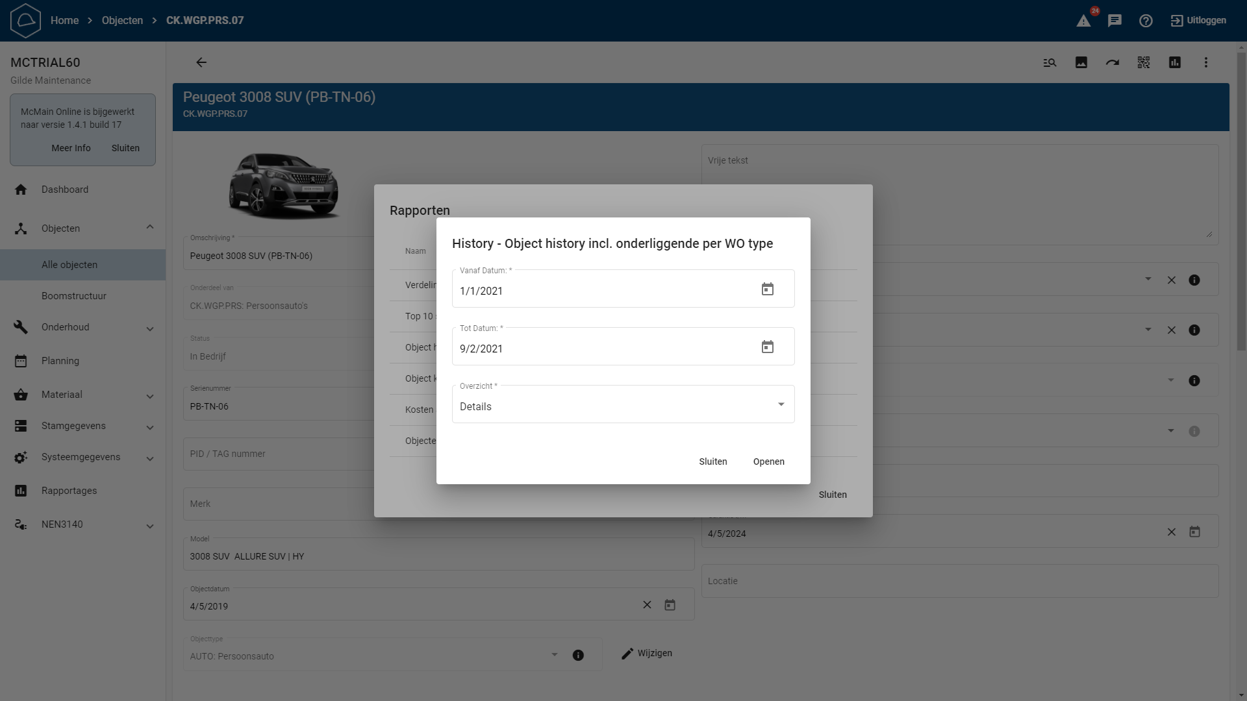Open Rapportages in the sidebar

69,491
